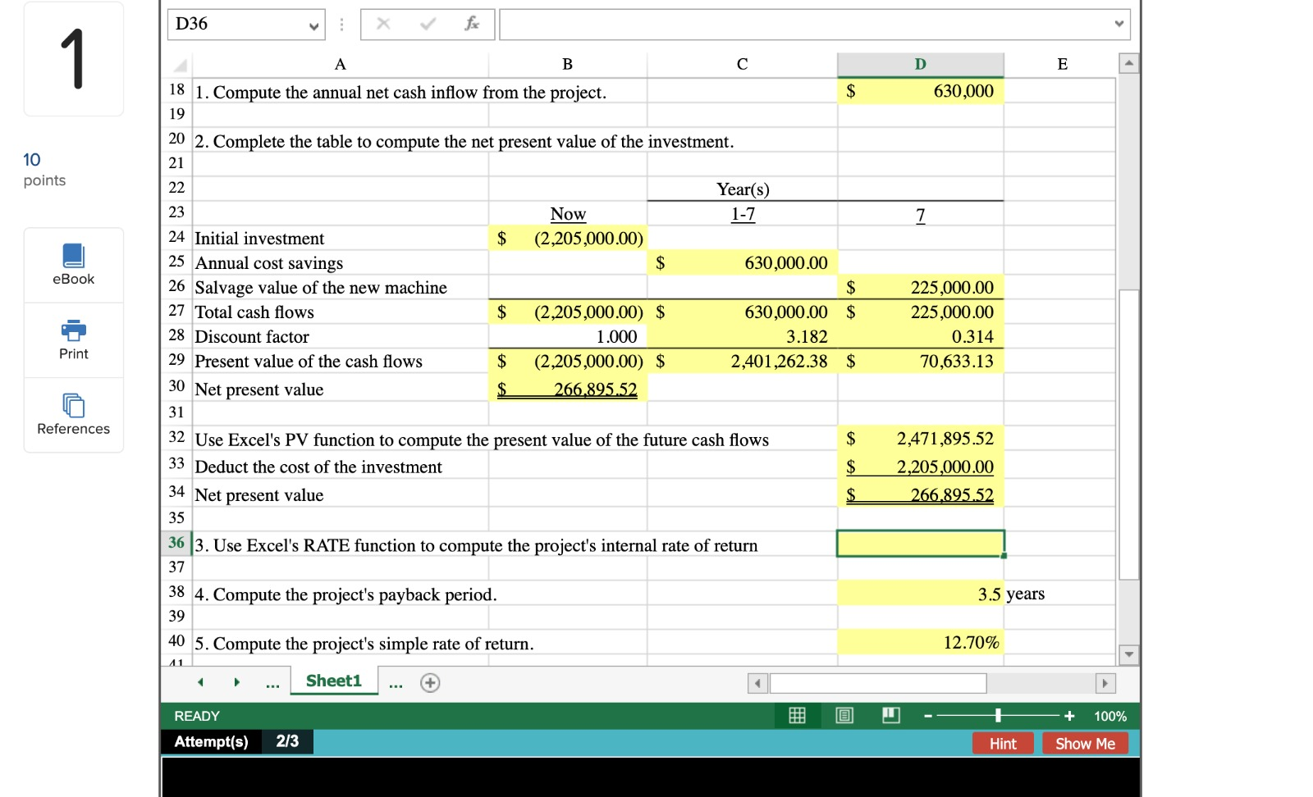Click the Now column label cell

567,214
